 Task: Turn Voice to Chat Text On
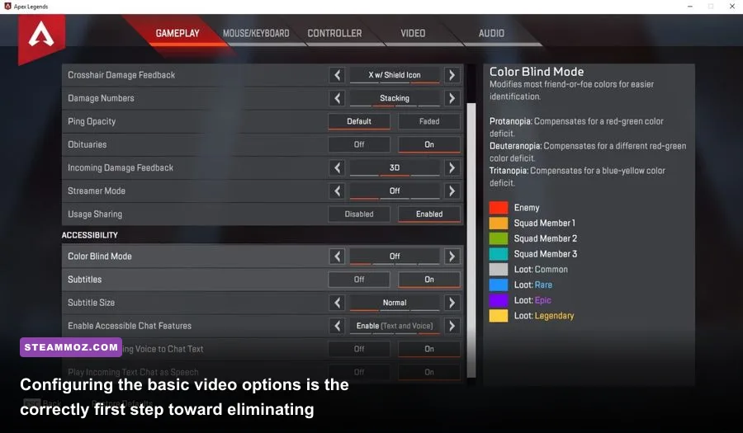[x=429, y=349]
